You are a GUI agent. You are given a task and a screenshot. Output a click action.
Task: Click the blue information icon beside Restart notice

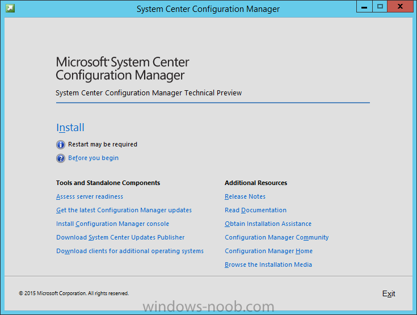click(61, 145)
